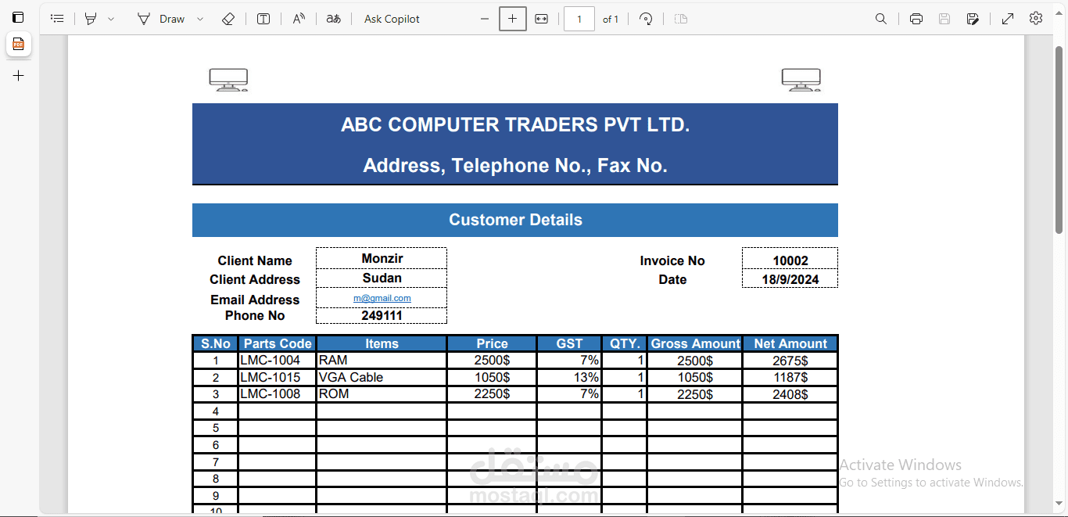Image resolution: width=1068 pixels, height=517 pixels.
Task: Click the client name Monzir
Action: [382, 258]
